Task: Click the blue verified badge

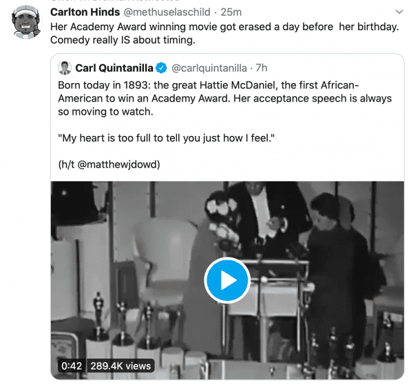Action: click(x=160, y=67)
